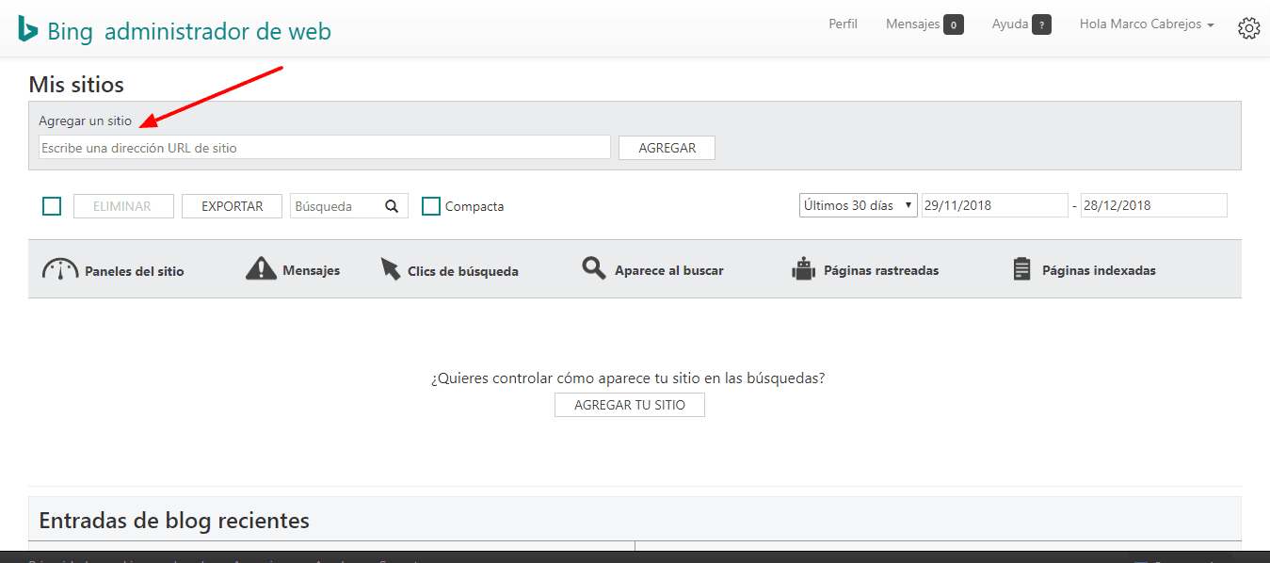
Task: Click the Clics de búsqueda column header
Action: (x=463, y=271)
